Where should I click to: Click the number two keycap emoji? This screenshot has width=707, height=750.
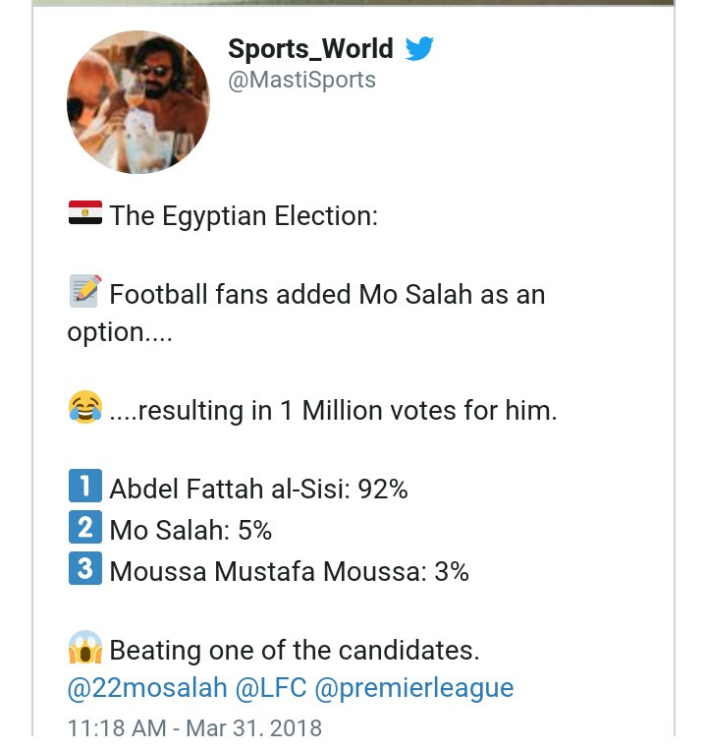(85, 528)
